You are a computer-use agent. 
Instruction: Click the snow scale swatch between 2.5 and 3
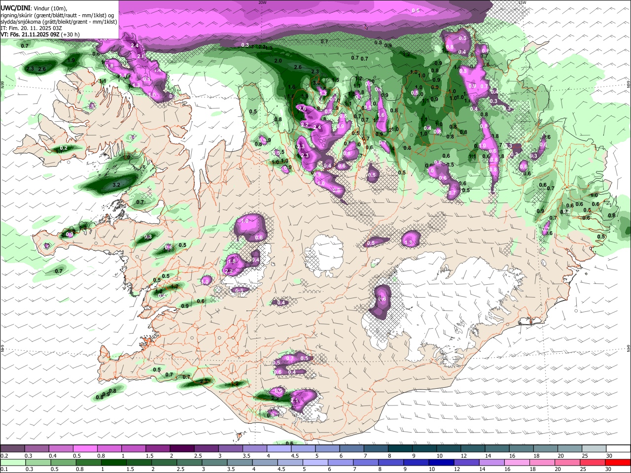click(x=206, y=448)
